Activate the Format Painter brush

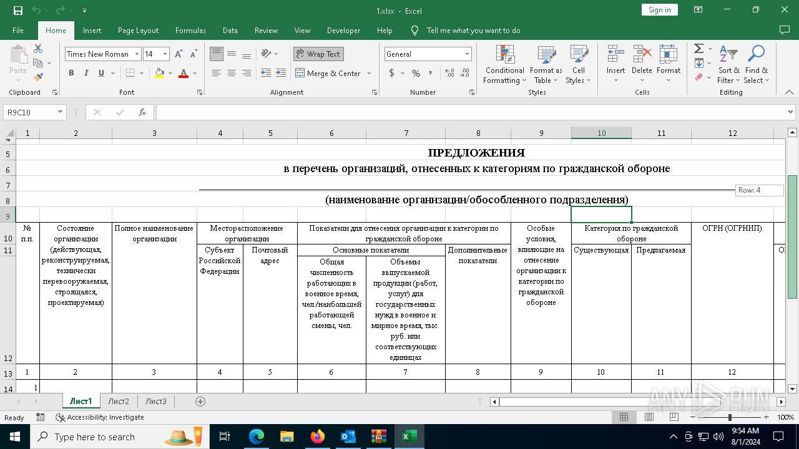tap(38, 77)
